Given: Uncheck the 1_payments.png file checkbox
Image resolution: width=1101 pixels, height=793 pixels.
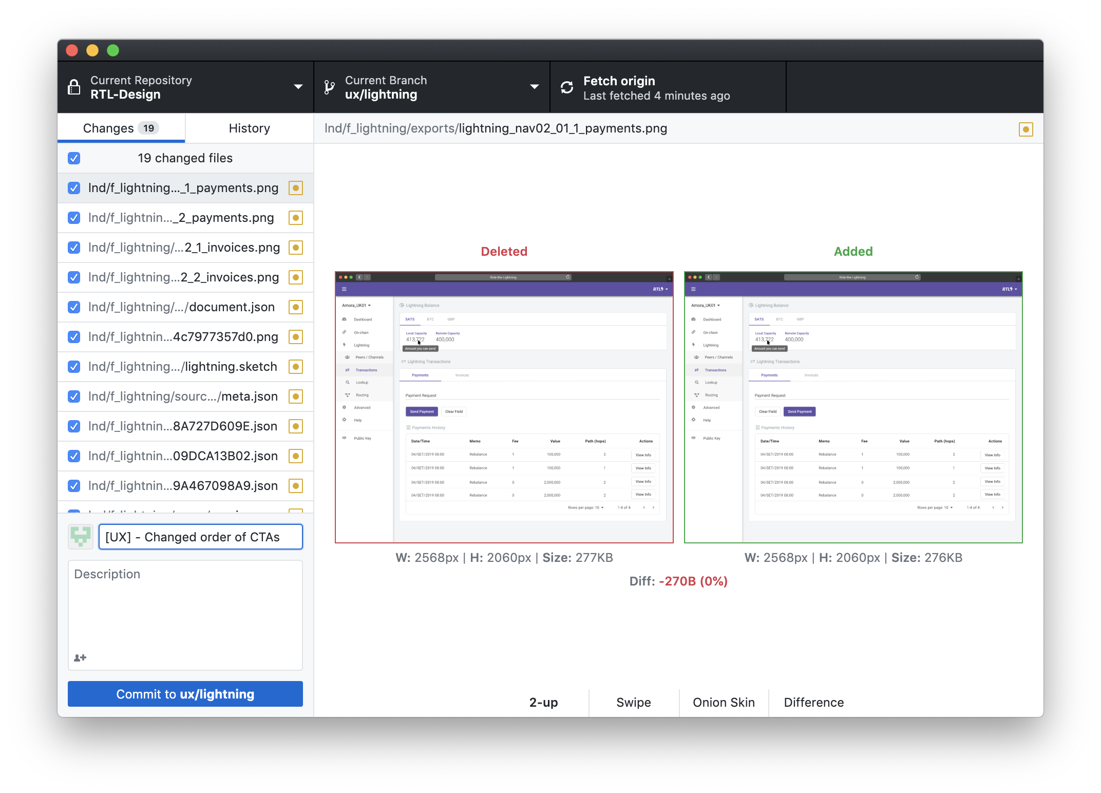Looking at the screenshot, I should click(x=74, y=188).
